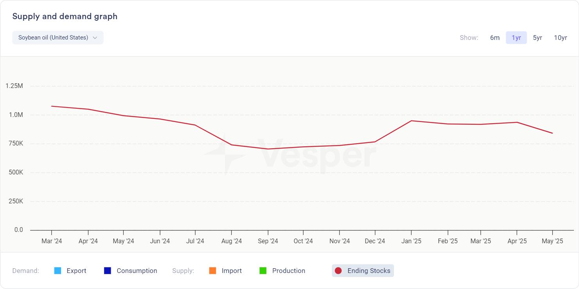The width and height of the screenshot is (579, 289).
Task: Switch to the 6m time range
Action: [x=495, y=38]
